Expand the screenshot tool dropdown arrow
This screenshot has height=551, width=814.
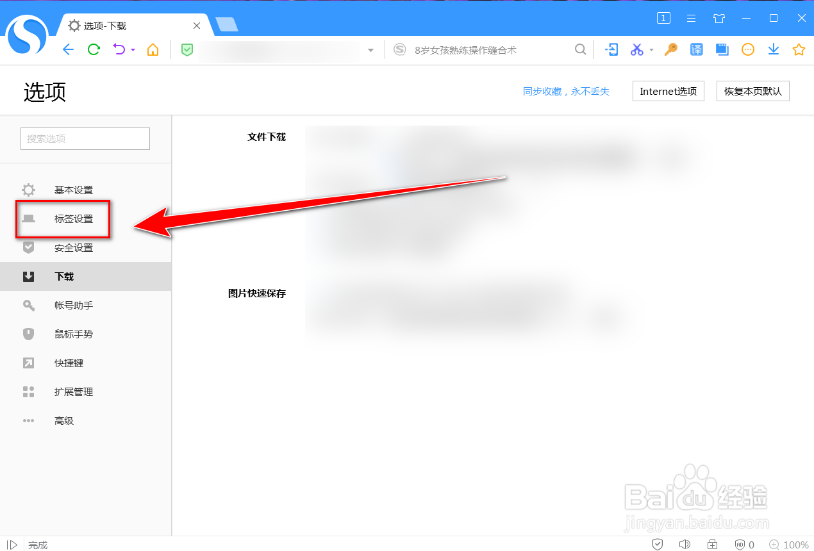651,49
